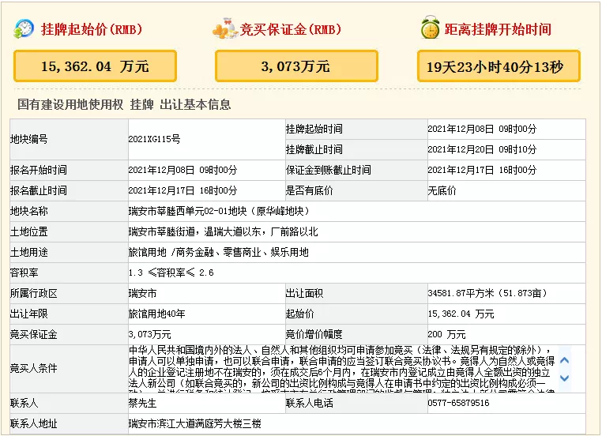Screen dimensions: 602x436
Task: Click the 挂牌截止时间 label
Action: [x=314, y=149]
